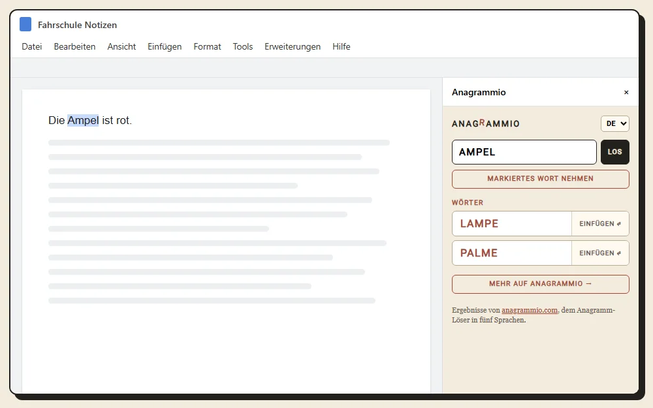Click the PALME result word
Image resolution: width=653 pixels, height=408 pixels.
pos(479,253)
